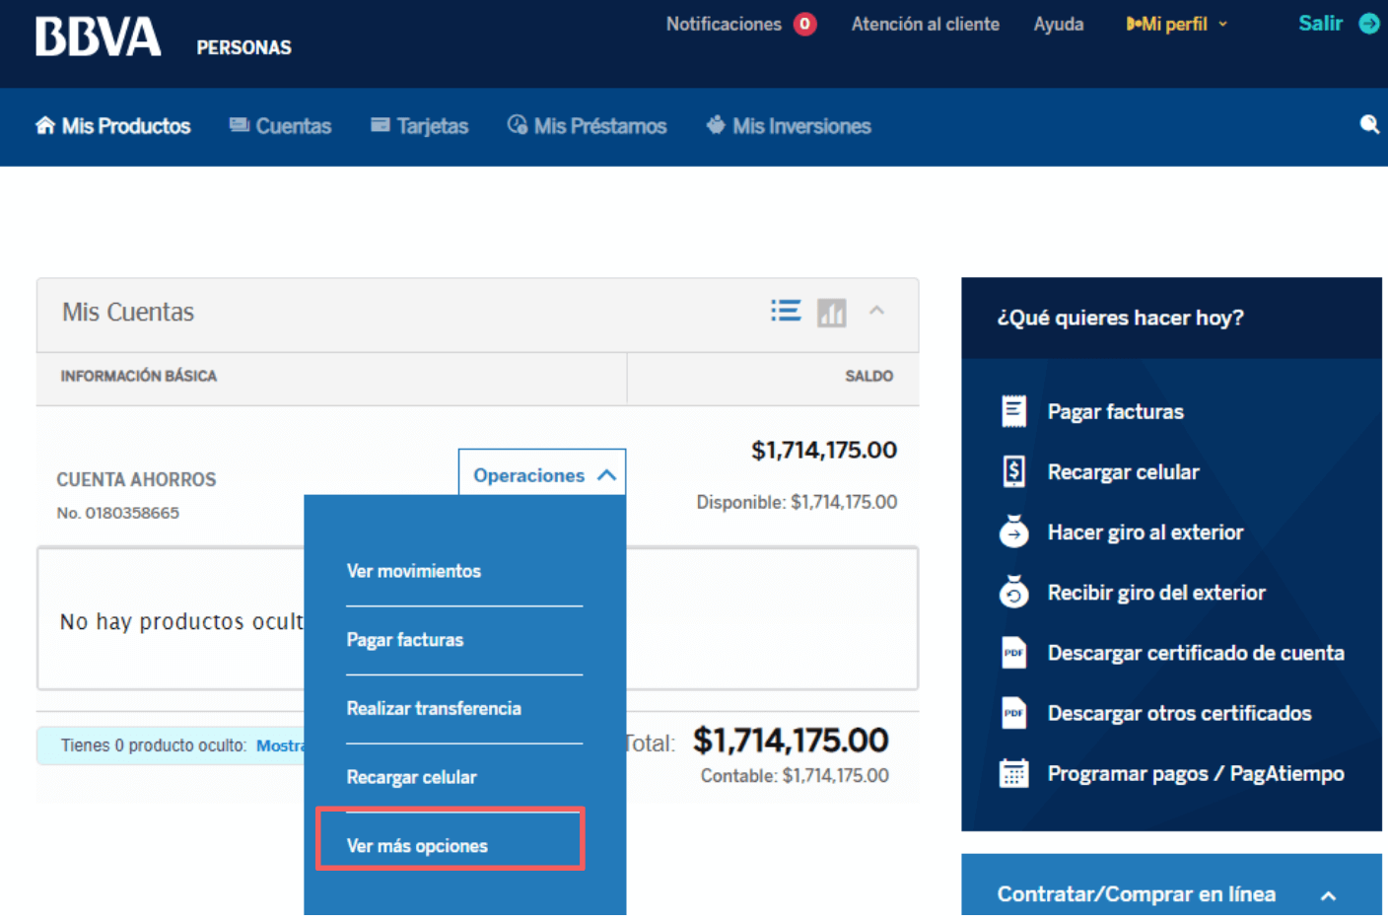Viewport: 1388px width, 920px height.
Task: Go to the Mis Productos tab
Action: (113, 126)
